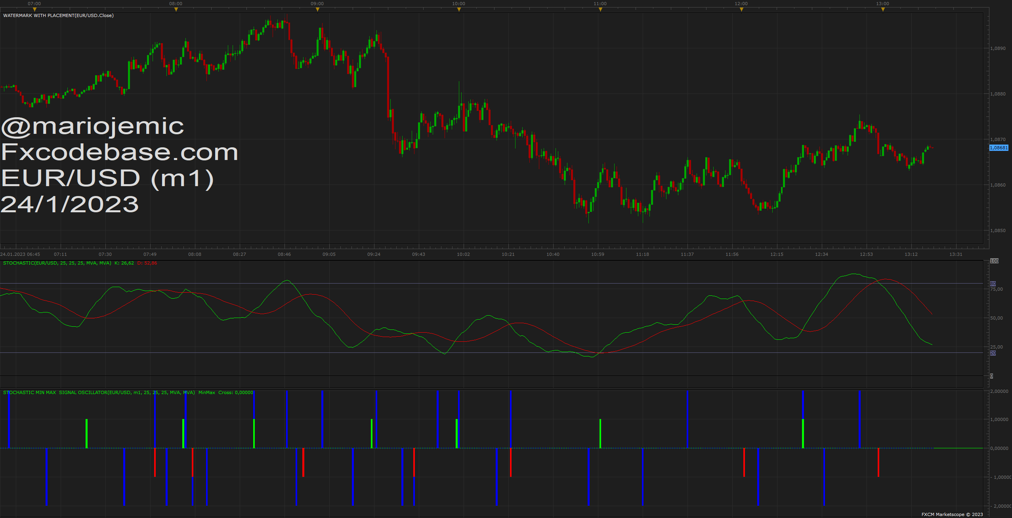1012x518 pixels.
Task: Click the oscillator 0,00000 axis label
Action: tap(999, 448)
